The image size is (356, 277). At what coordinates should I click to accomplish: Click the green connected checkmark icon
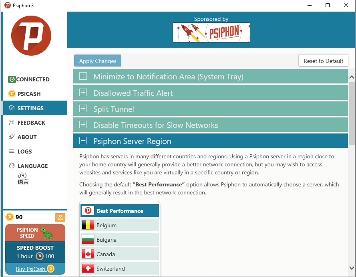[12, 79]
